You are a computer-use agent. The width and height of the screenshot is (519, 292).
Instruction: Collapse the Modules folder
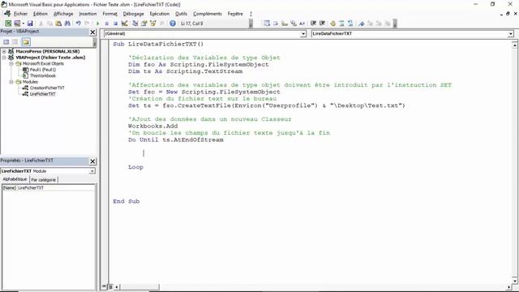[x=11, y=81]
